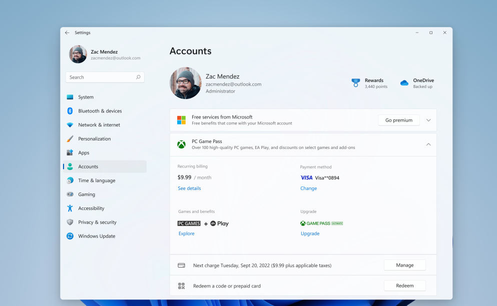Open Bluetooth & devices settings
Screen dimensions: 497x306
pyautogui.click(x=100, y=111)
